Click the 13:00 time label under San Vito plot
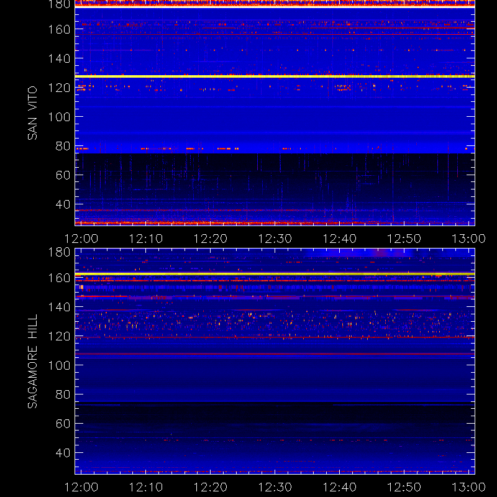The width and height of the screenshot is (497, 497). click(x=468, y=239)
